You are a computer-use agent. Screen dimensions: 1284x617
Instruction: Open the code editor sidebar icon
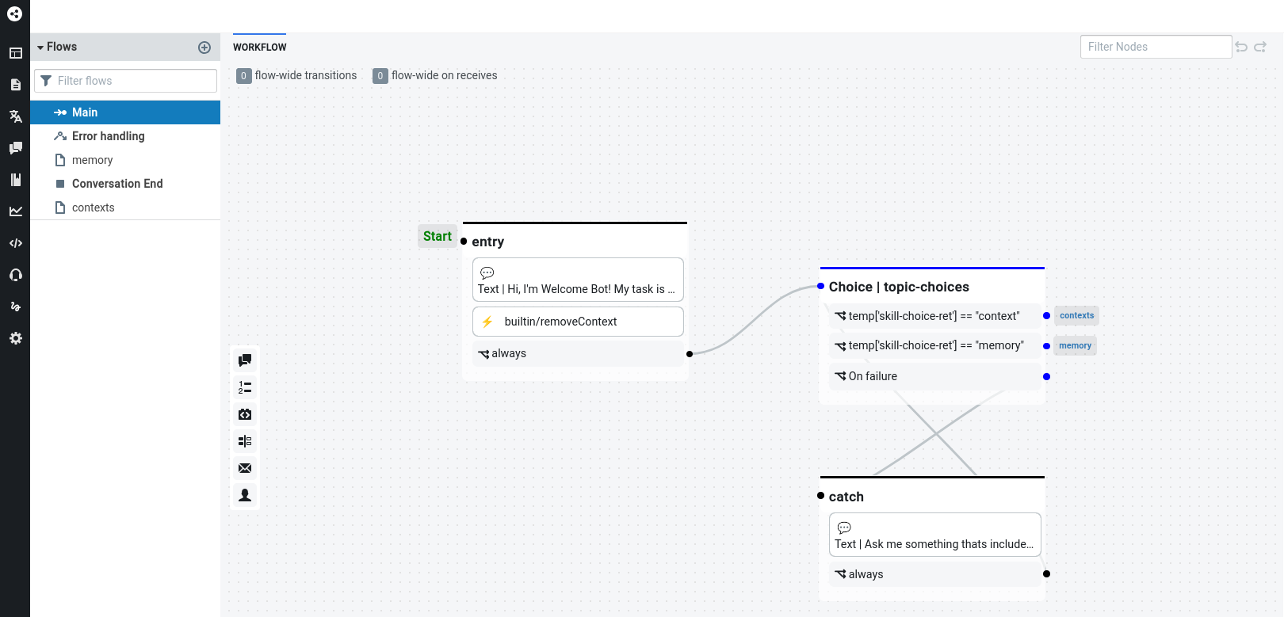15,243
